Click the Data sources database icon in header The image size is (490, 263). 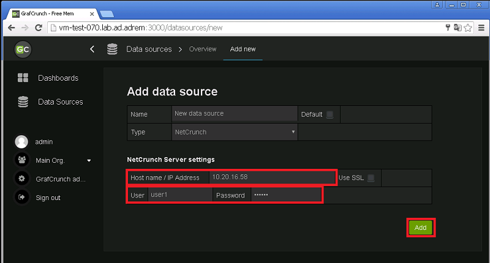tap(112, 49)
